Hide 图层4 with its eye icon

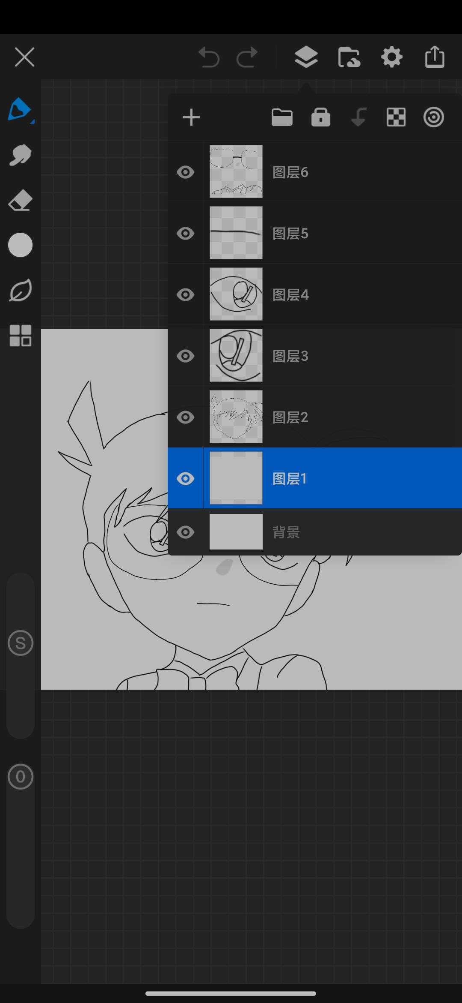185,295
